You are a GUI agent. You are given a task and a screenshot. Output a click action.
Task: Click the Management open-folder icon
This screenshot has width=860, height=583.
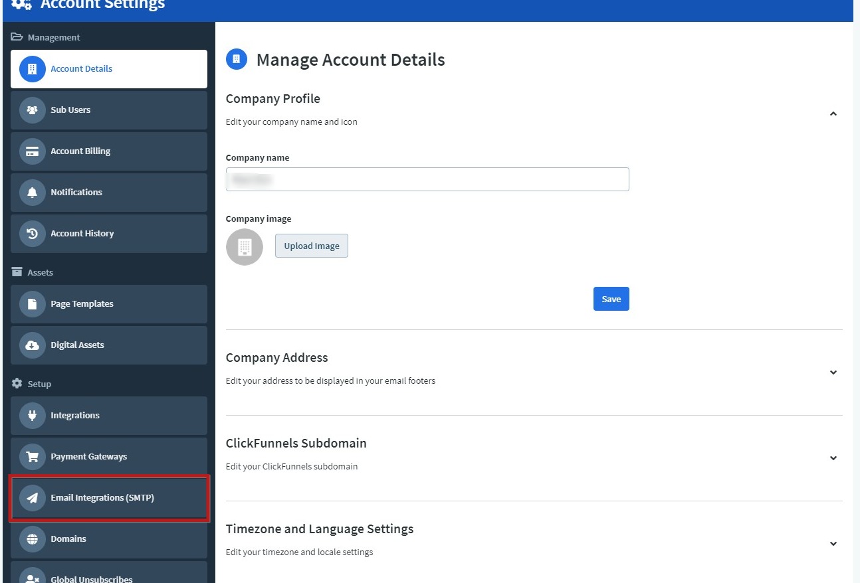coord(17,37)
